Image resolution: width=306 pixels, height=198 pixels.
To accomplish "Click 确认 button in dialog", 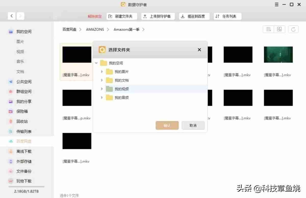I will click(167, 126).
